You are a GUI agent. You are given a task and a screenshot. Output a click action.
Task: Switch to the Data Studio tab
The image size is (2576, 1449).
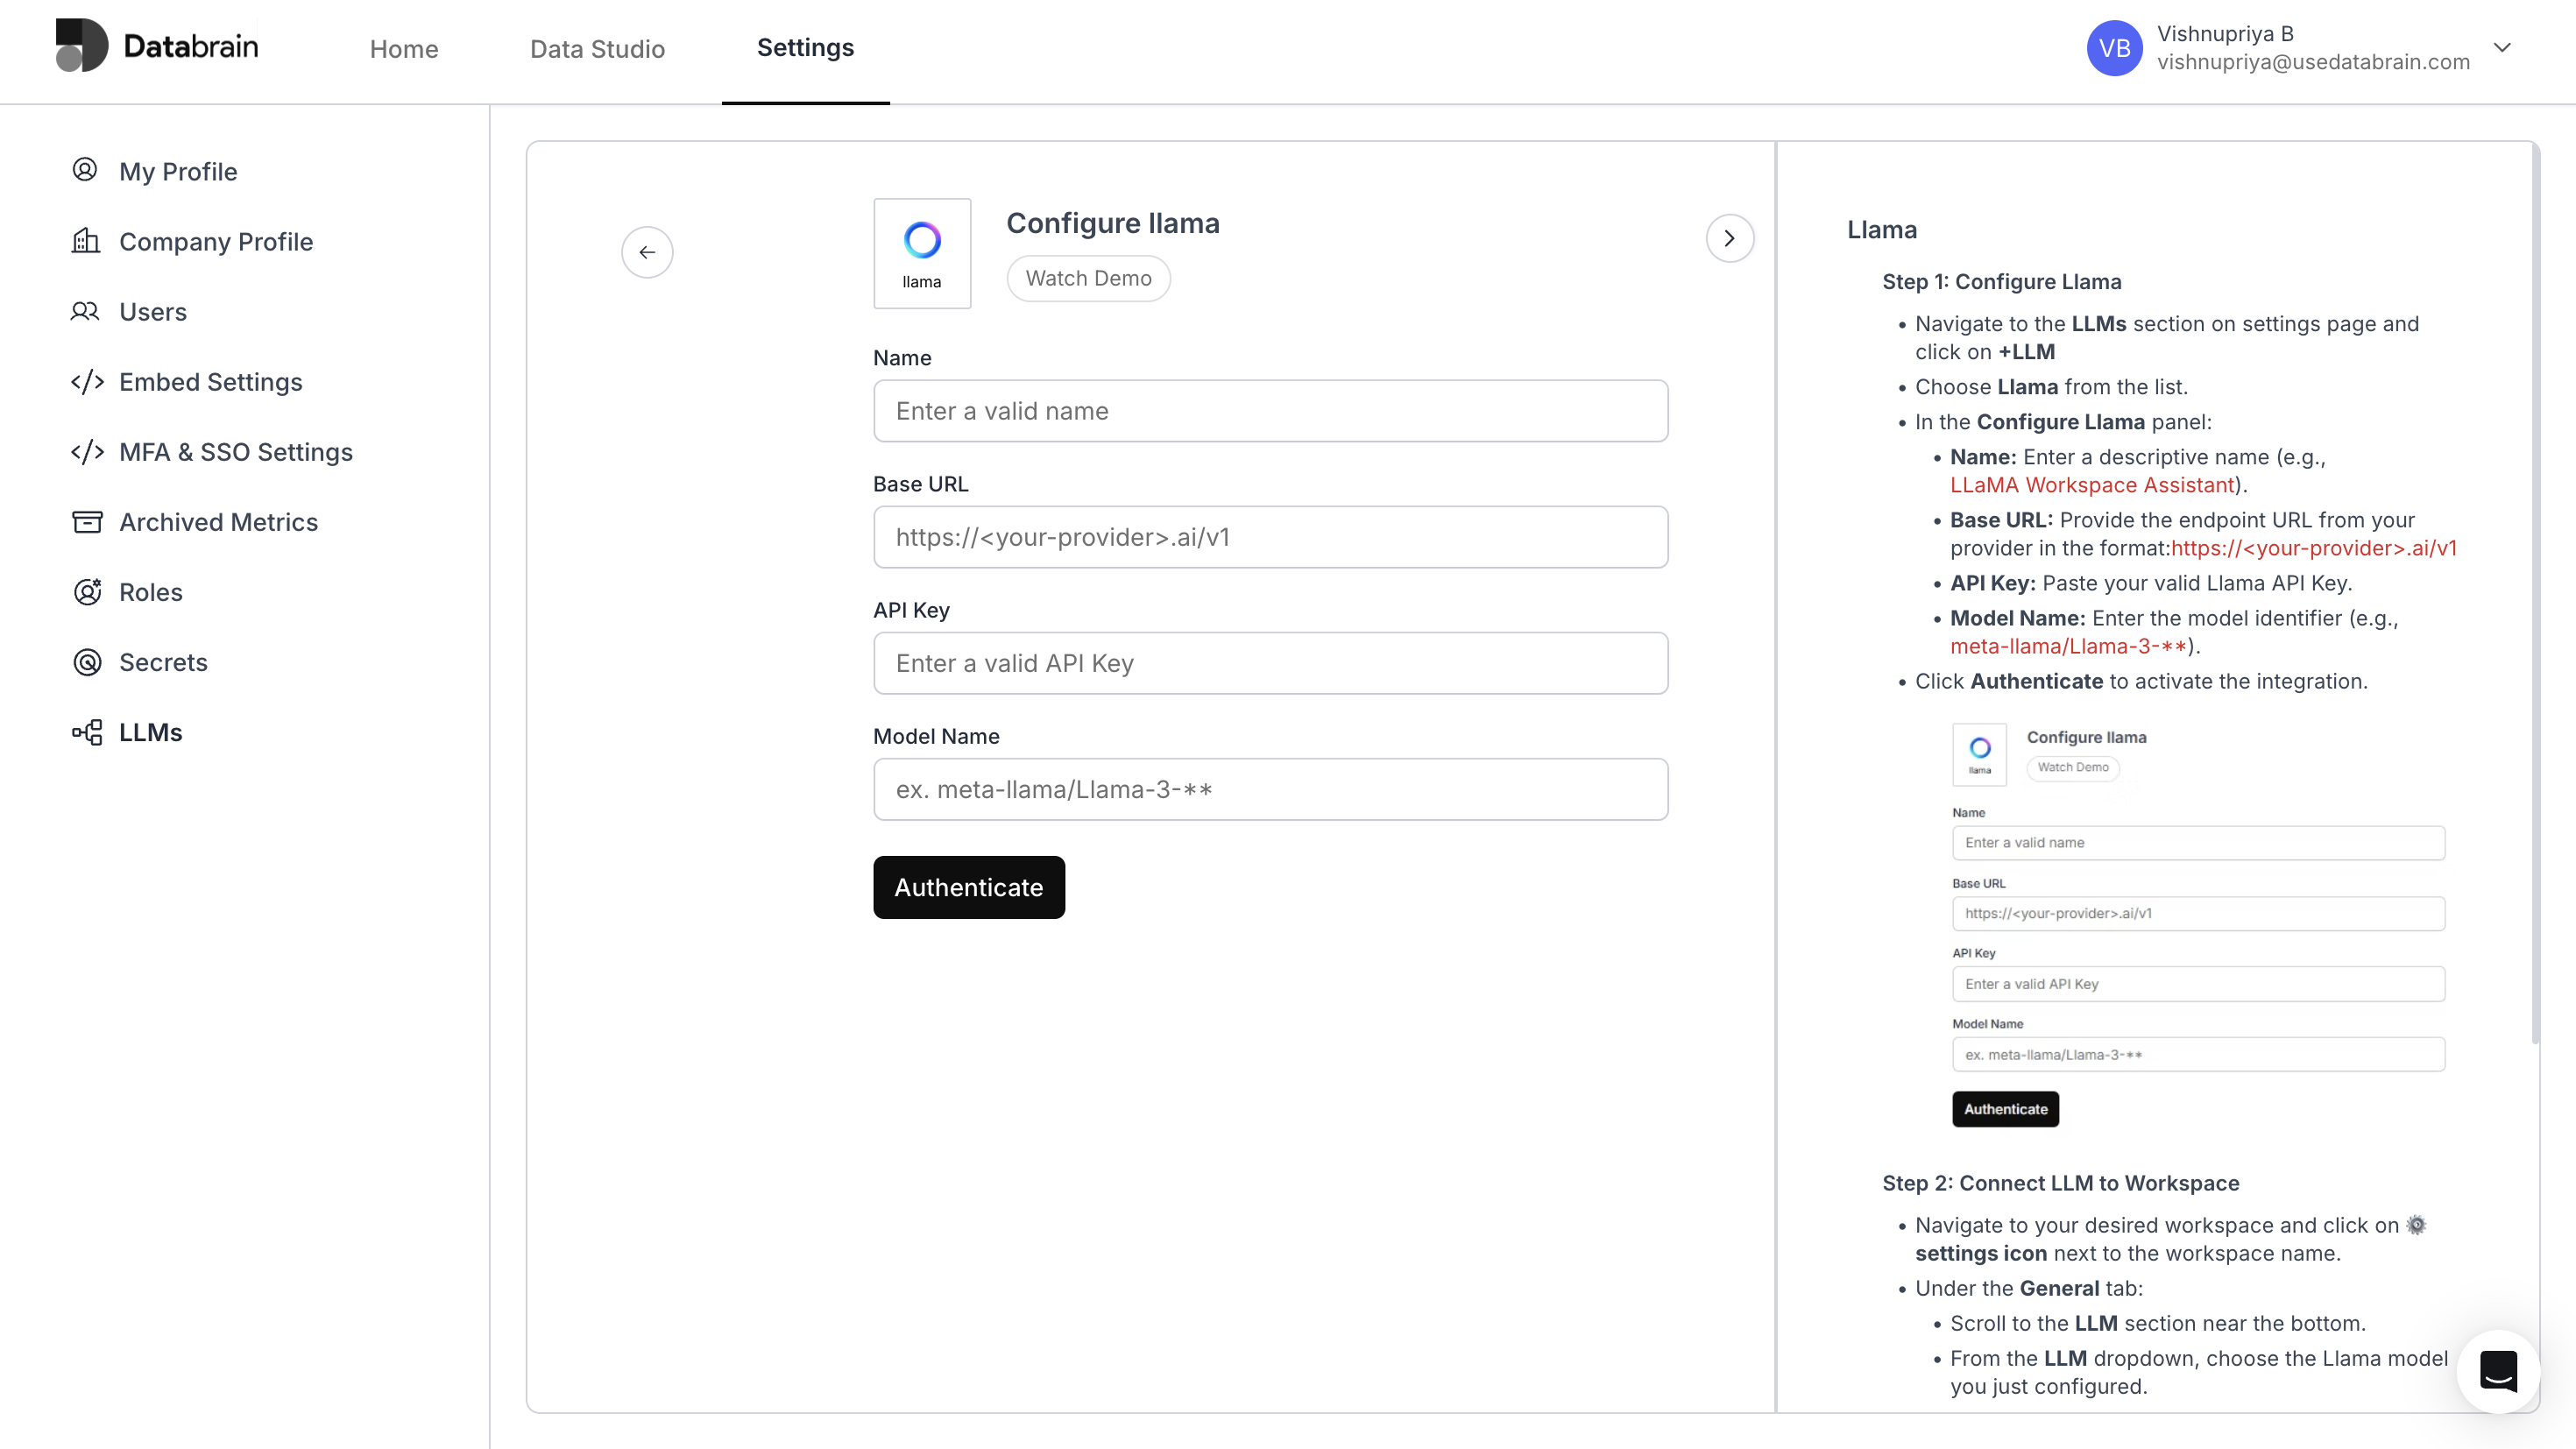click(597, 48)
